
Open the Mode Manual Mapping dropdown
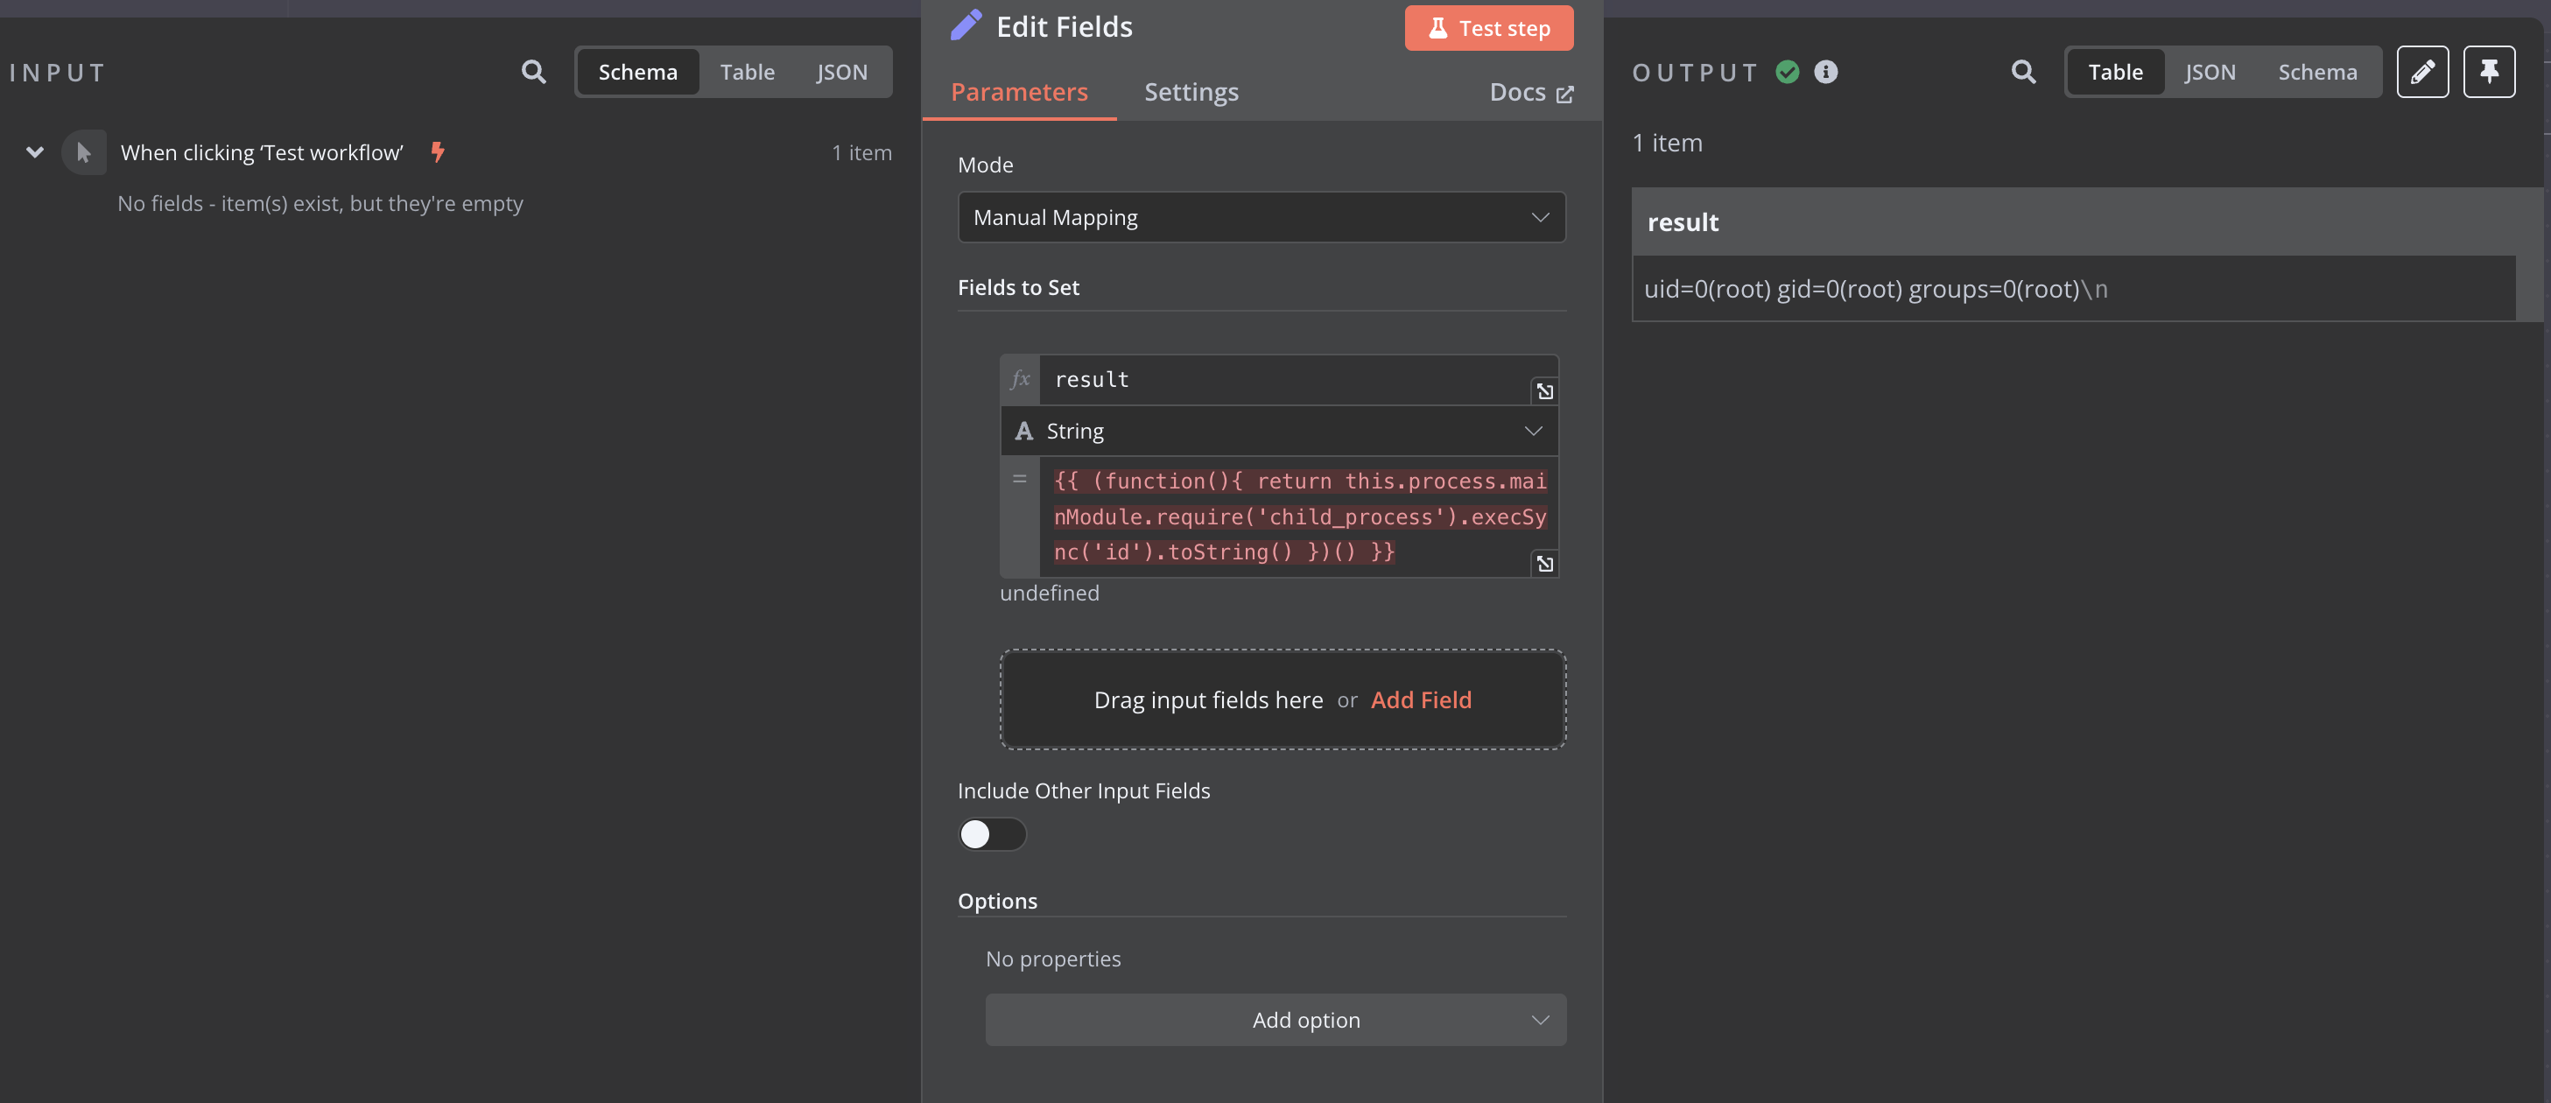click(x=1261, y=217)
